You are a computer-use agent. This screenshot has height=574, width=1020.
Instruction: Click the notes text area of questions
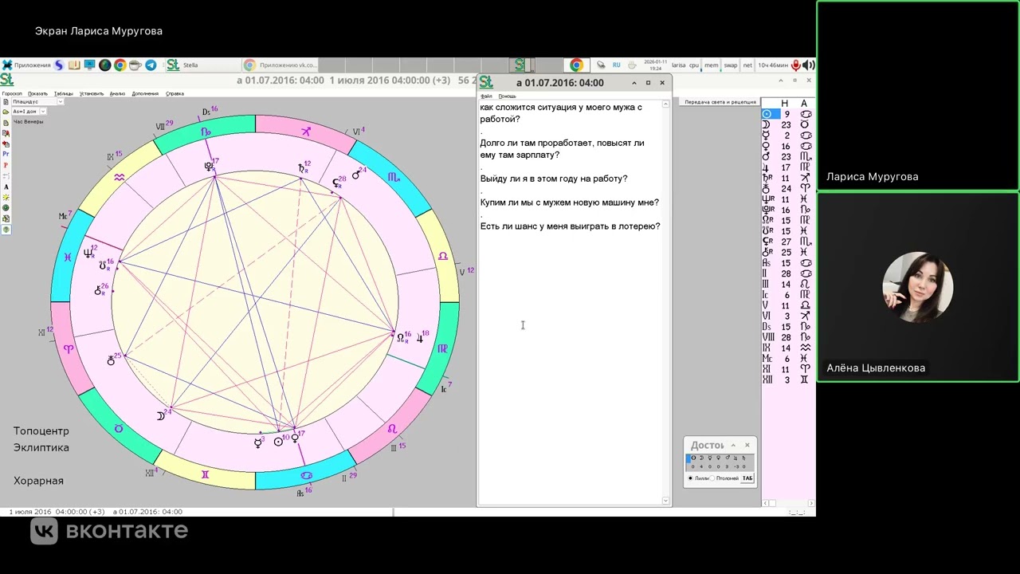click(571, 303)
